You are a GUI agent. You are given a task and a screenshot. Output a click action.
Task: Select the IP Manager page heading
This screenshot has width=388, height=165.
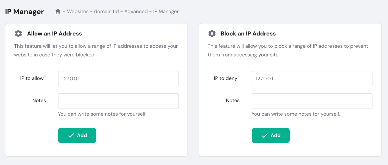point(24,11)
